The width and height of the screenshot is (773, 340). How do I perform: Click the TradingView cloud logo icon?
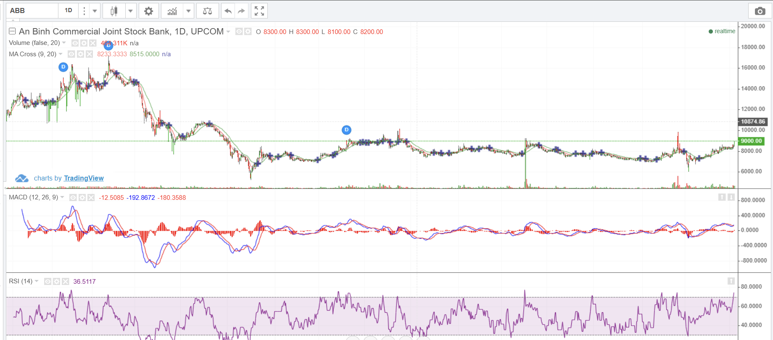click(22, 178)
